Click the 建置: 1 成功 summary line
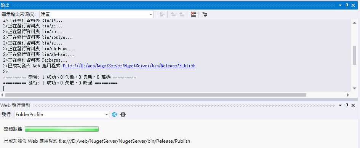Viewport: 360px width, 148px height. tap(70, 77)
